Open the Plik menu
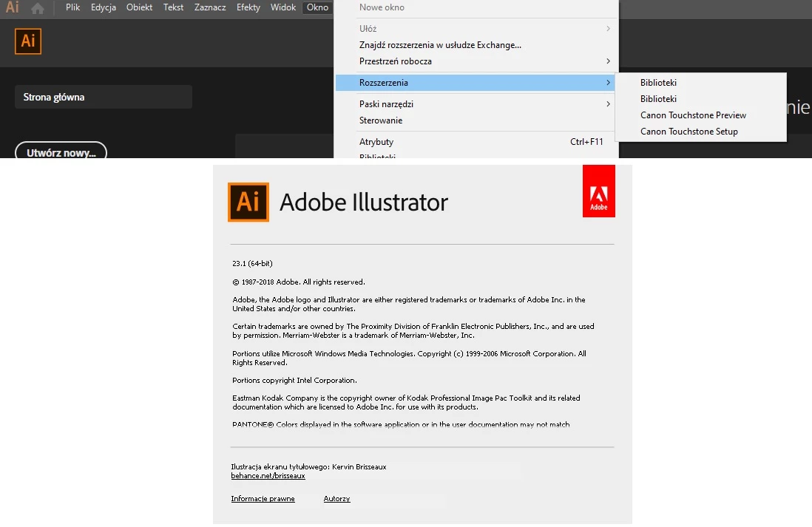The image size is (812, 527). [72, 7]
